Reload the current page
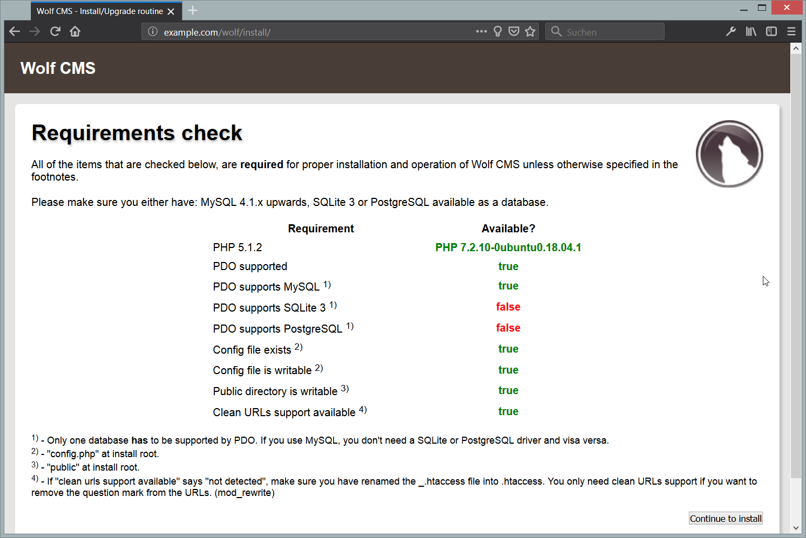Viewport: 806px width, 538px height. tap(55, 32)
